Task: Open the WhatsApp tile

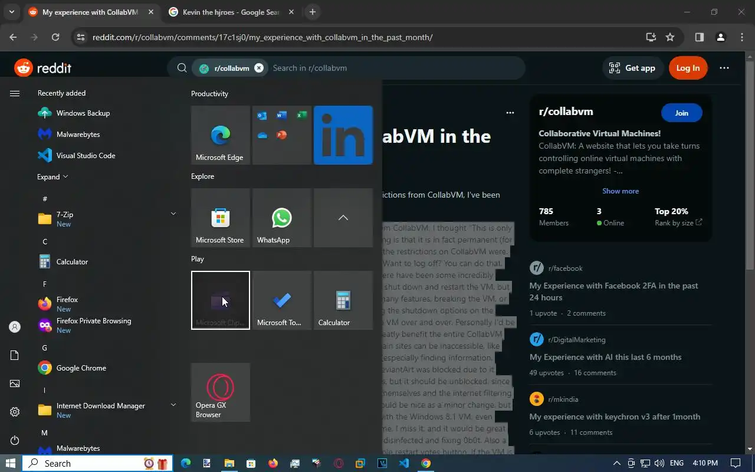Action: coord(282,218)
